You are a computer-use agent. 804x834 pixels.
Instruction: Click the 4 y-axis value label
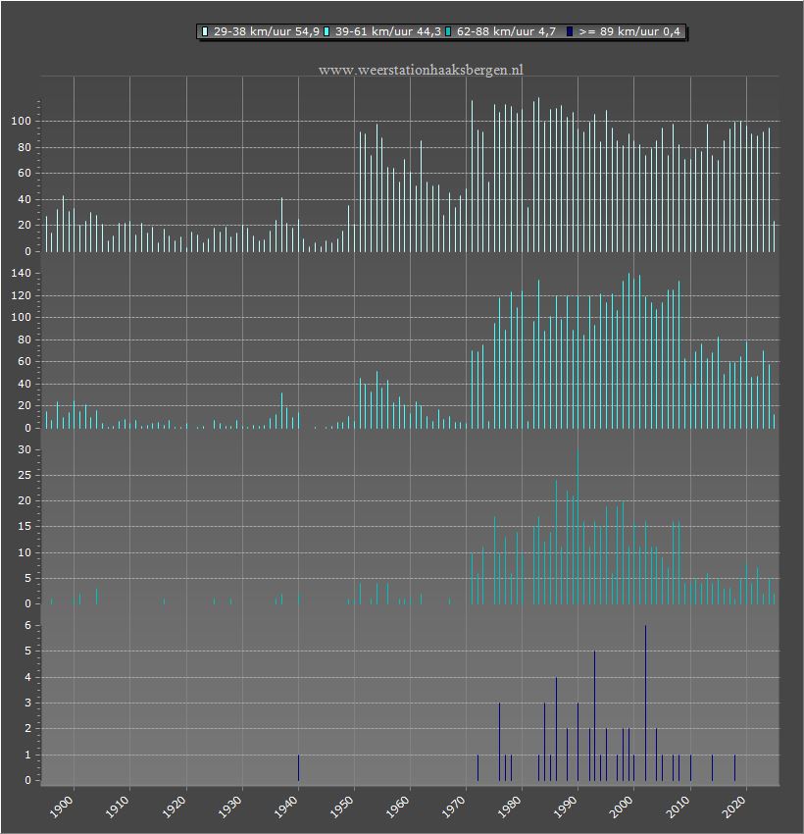tap(28, 677)
